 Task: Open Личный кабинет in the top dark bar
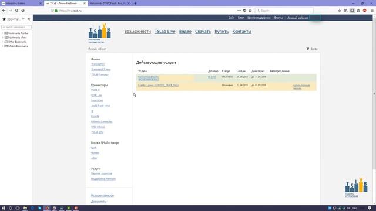(x=298, y=18)
